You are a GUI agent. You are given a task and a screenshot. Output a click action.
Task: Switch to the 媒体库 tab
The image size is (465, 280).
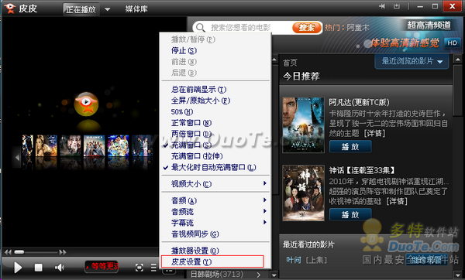point(136,9)
